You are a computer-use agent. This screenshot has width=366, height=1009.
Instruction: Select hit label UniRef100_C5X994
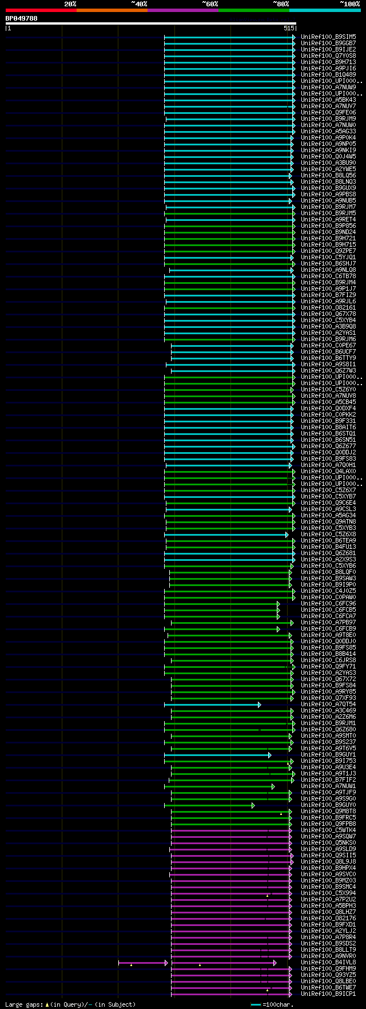pos(328,893)
